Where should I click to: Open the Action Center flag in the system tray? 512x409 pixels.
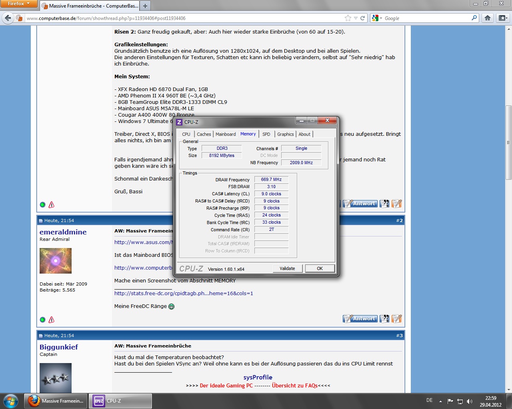click(450, 401)
